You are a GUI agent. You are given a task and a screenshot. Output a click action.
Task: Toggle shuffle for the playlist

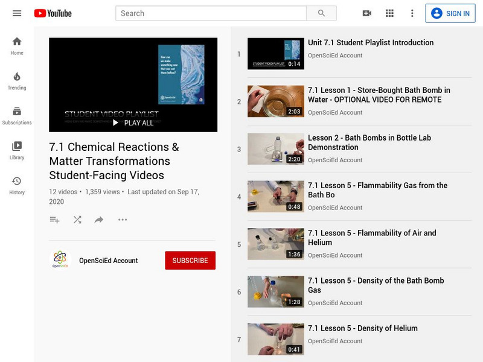pos(75,220)
